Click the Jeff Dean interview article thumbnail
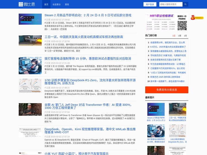The height and width of the screenshot is (155, 207). [30, 109]
